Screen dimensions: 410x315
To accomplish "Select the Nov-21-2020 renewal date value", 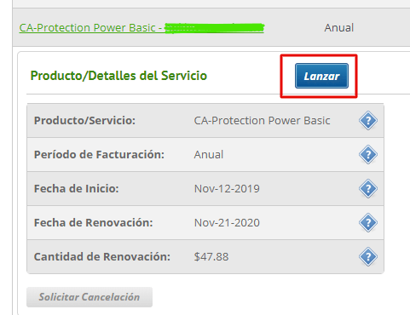I will [227, 223].
